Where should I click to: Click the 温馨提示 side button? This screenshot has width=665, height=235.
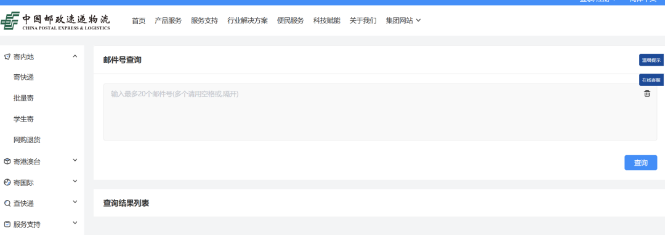click(651, 60)
